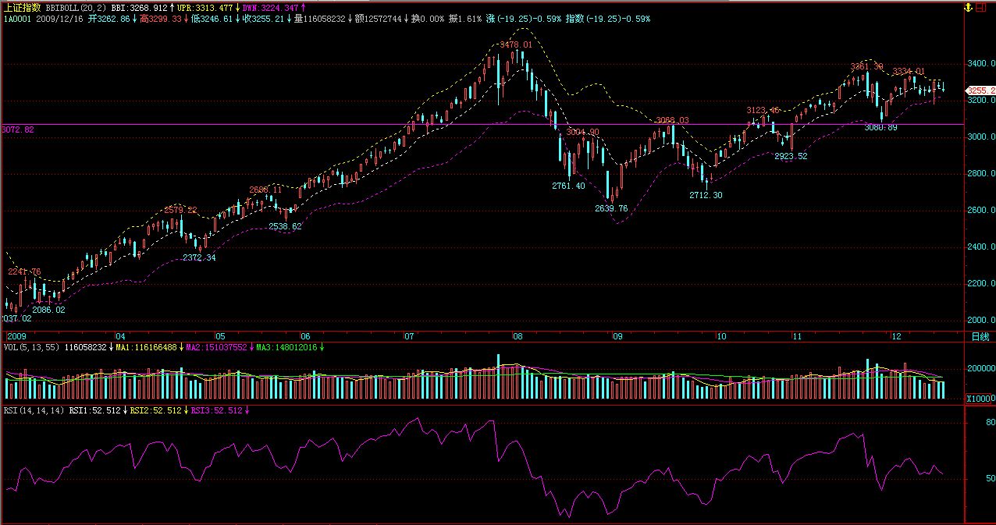
Task: Click the low price 低3246.61
Action: coord(212,18)
